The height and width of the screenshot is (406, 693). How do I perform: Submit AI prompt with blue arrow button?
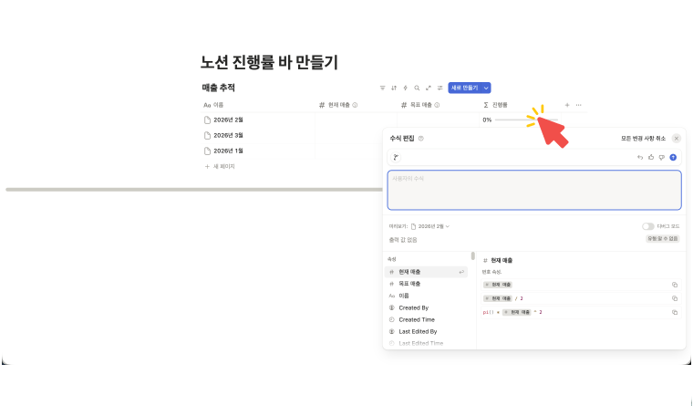click(673, 157)
